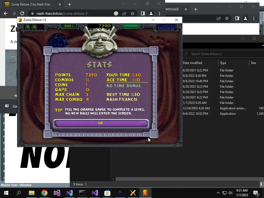The height and width of the screenshot is (198, 264).
Task: Close the Zuma Deluxe 1.0 window
Action: pos(176,20)
